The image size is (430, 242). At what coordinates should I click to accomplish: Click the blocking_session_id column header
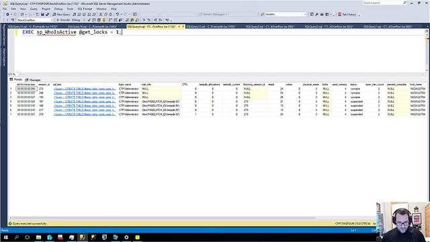254,85
